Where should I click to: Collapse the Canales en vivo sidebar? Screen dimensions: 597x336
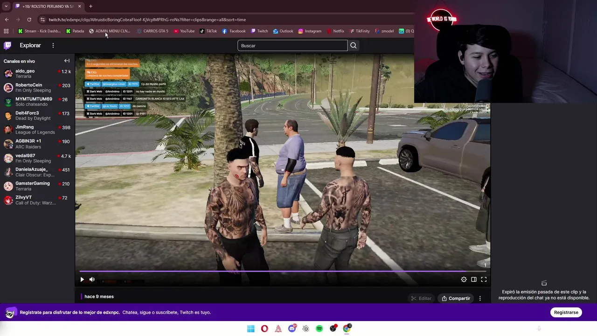[x=67, y=61]
